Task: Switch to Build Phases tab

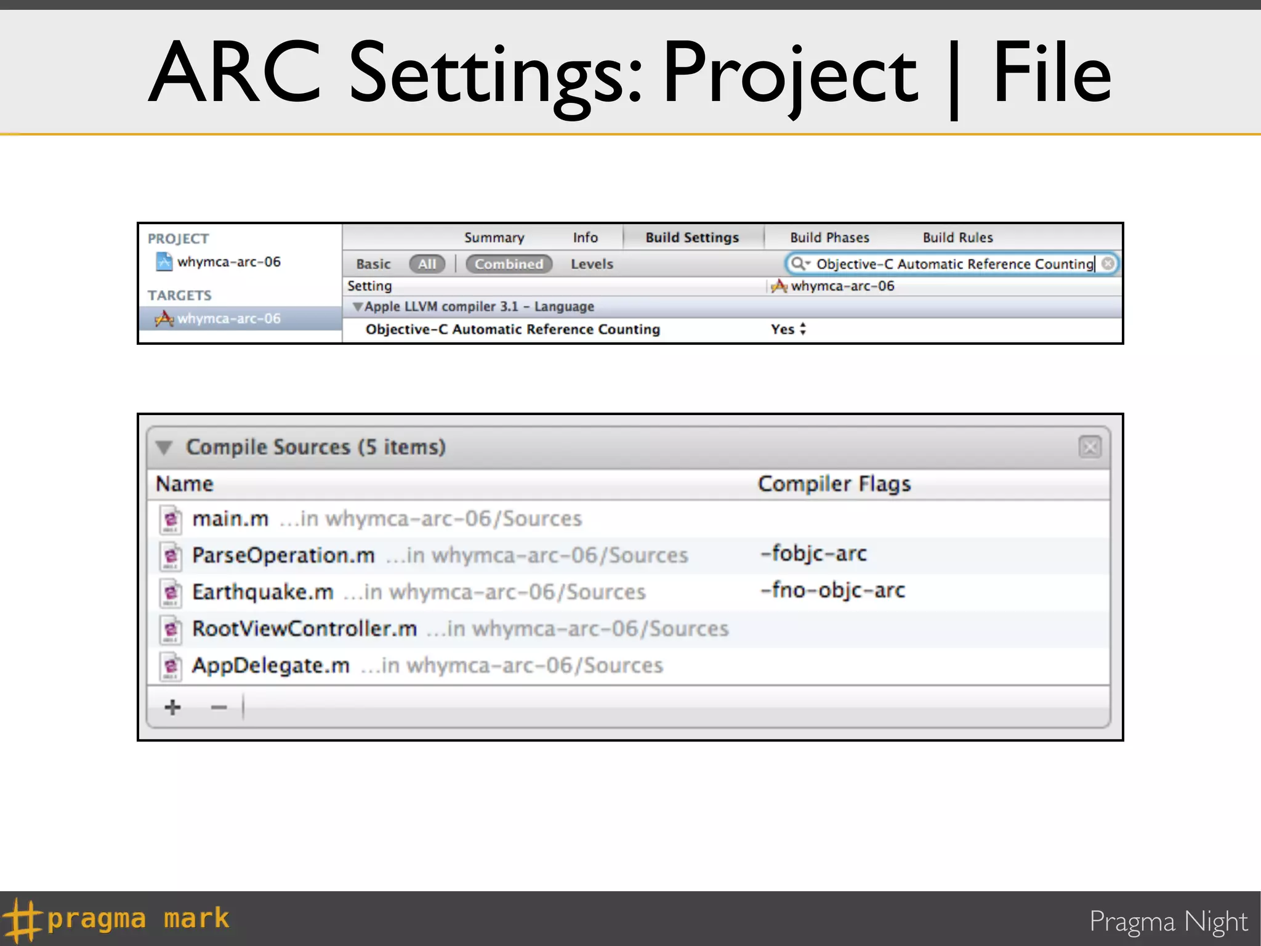Action: (829, 238)
